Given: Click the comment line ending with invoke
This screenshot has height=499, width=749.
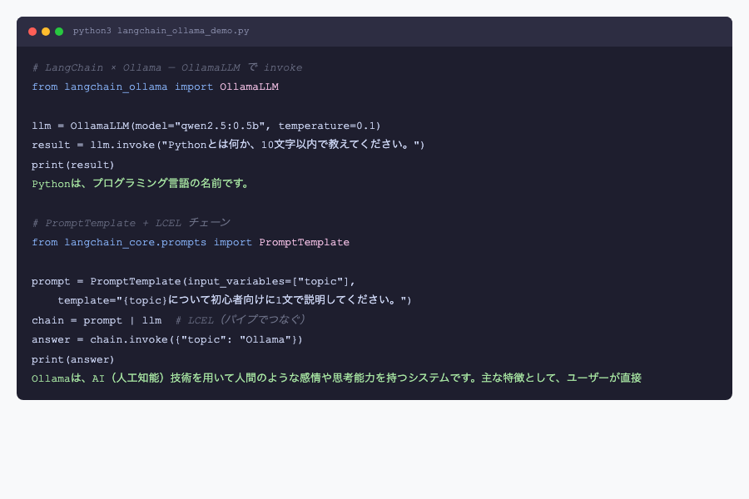Looking at the screenshot, I should click(x=166, y=67).
